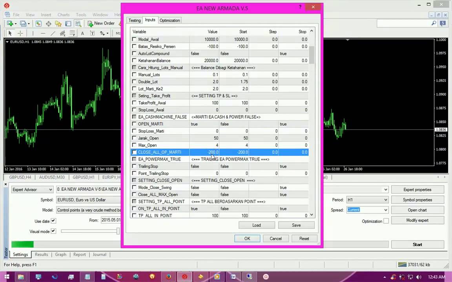Open the Tools menu
Screen dimensions: 452x282
tap(81, 14)
